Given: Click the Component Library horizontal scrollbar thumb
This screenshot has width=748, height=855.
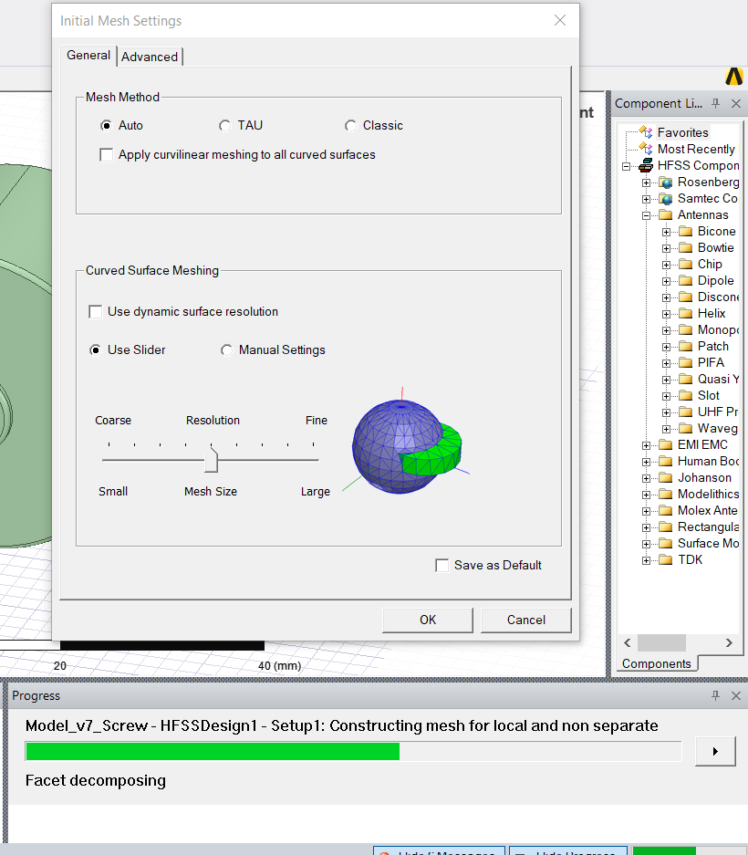Looking at the screenshot, I should [661, 643].
